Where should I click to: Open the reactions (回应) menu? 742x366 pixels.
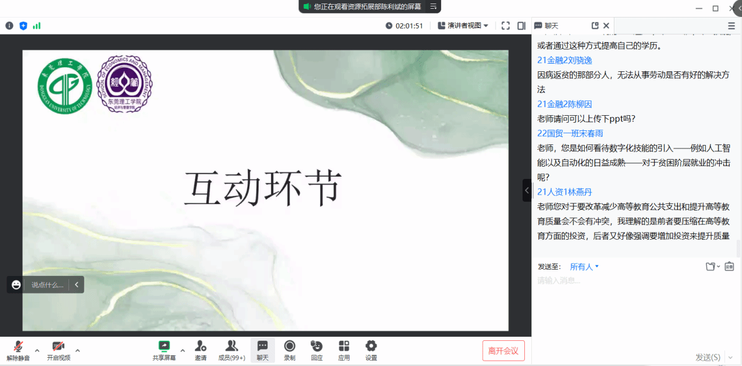point(317,350)
